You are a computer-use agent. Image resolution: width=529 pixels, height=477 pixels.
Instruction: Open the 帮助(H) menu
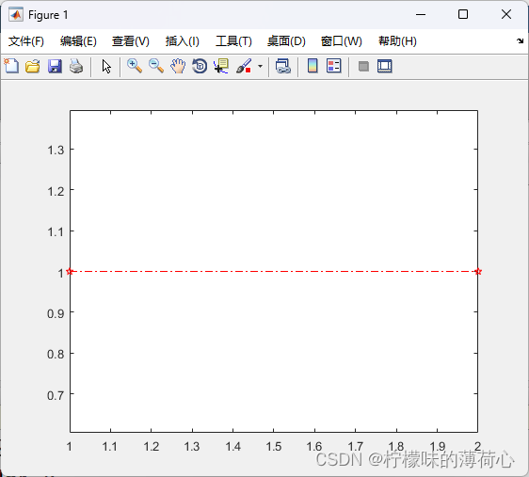[x=397, y=41]
